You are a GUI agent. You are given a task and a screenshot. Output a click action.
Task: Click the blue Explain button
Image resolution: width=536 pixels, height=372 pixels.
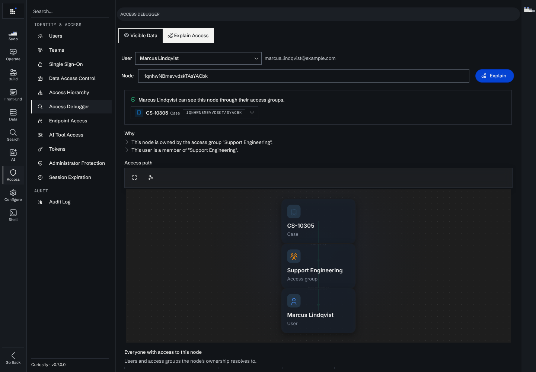[x=495, y=76]
